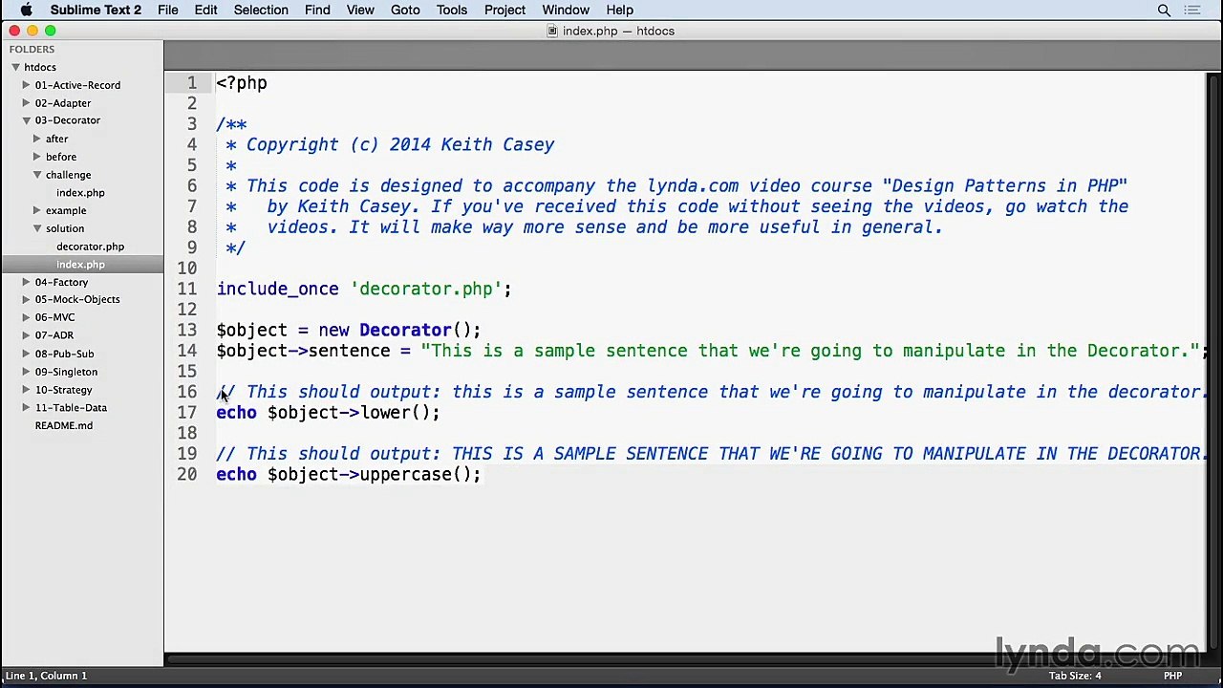Expand the 02-Adapter folder arrow
The image size is (1223, 688).
pos(27,102)
